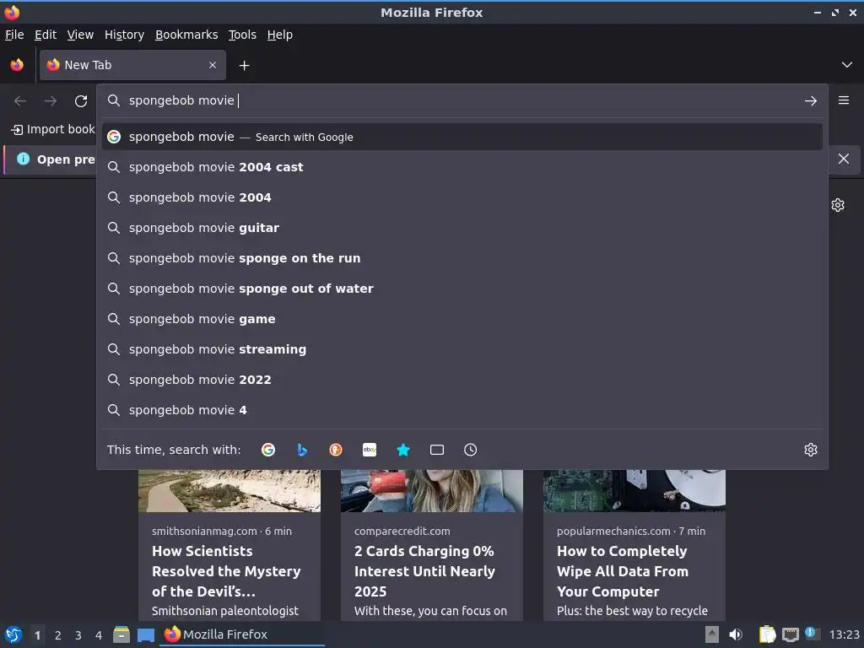Select spongebob movie Search with Google row
Image resolution: width=864 pixels, height=648 pixels.
coord(462,137)
